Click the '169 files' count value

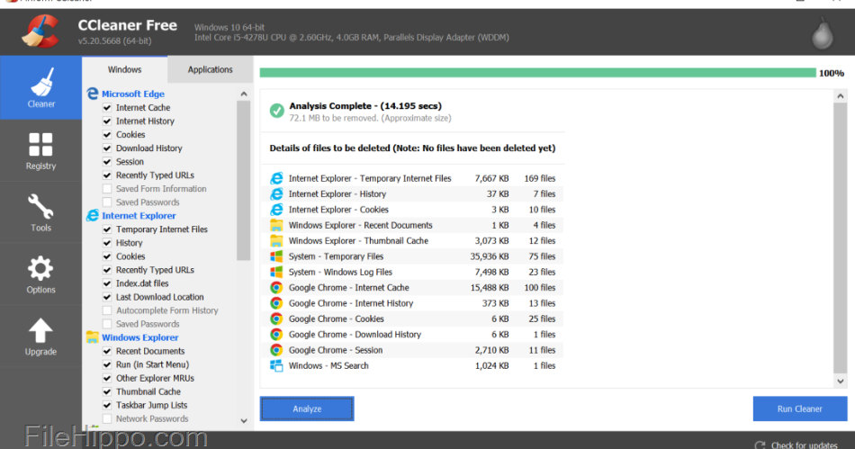coord(540,178)
